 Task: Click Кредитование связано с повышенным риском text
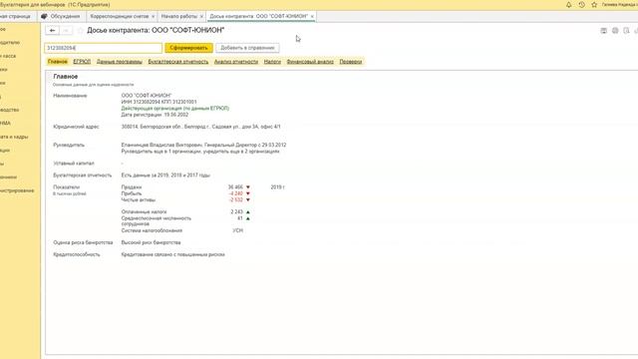point(172,254)
